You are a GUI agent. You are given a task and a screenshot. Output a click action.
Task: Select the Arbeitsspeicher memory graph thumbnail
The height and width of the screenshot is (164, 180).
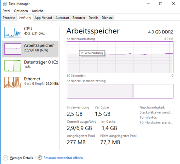pos(13,49)
